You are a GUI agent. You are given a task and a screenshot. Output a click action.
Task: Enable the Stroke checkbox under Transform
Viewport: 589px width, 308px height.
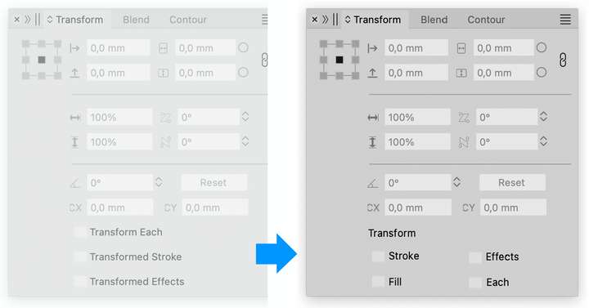point(378,257)
